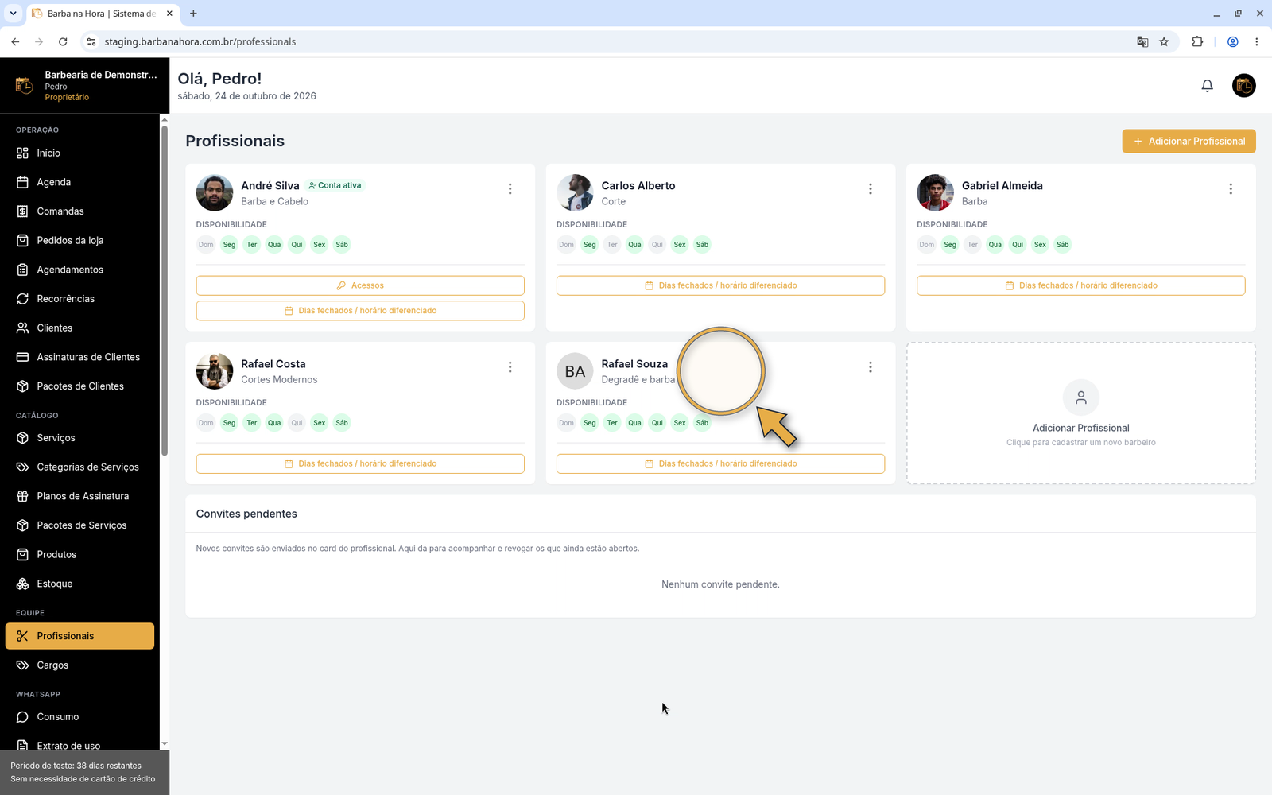1272x795 pixels.
Task: Click the Planos de Assinatura gift icon
Action: coord(22,496)
